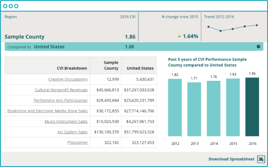Open the Music Instrument Sales link
Viewport: 268px width, 167px height.
tap(66, 121)
